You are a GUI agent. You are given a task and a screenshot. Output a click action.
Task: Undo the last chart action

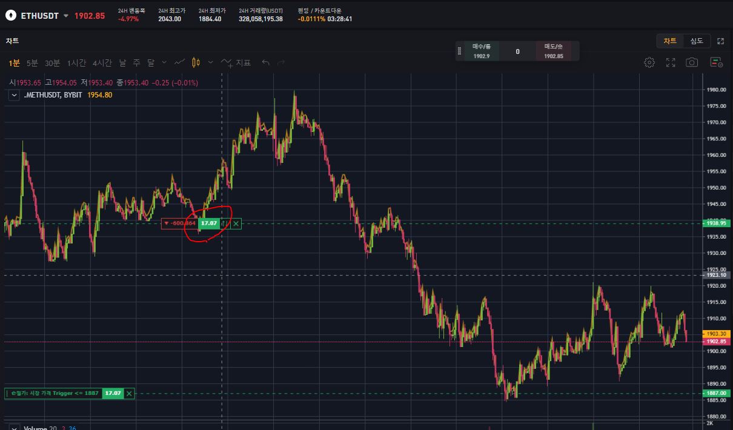265,62
